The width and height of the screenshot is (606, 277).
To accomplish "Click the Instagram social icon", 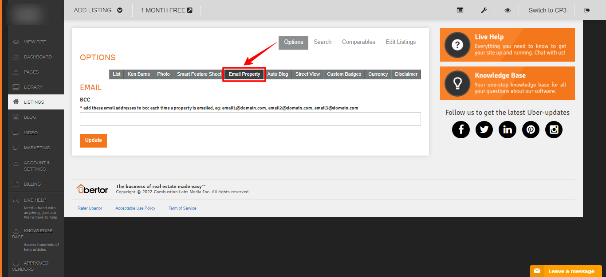I will [554, 129].
